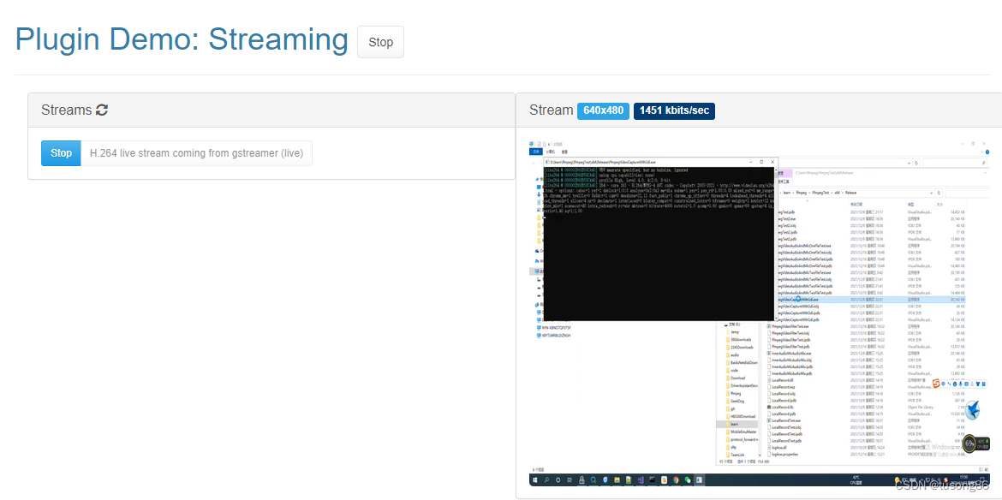1002x500 pixels.
Task: Switch to the 查看 ribbon tab
Action: click(x=564, y=152)
